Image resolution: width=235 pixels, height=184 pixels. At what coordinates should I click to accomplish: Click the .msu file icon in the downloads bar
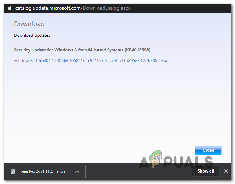coord(13,171)
